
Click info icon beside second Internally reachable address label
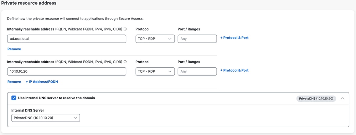pyautogui.click(x=125, y=62)
